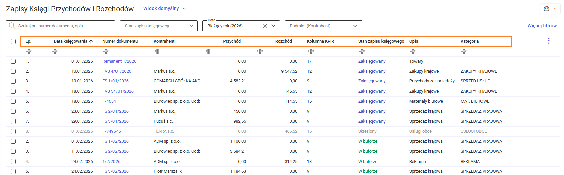Click the magnifier icon in search box
This screenshot has height=175, width=564.
pyautogui.click(x=12, y=26)
